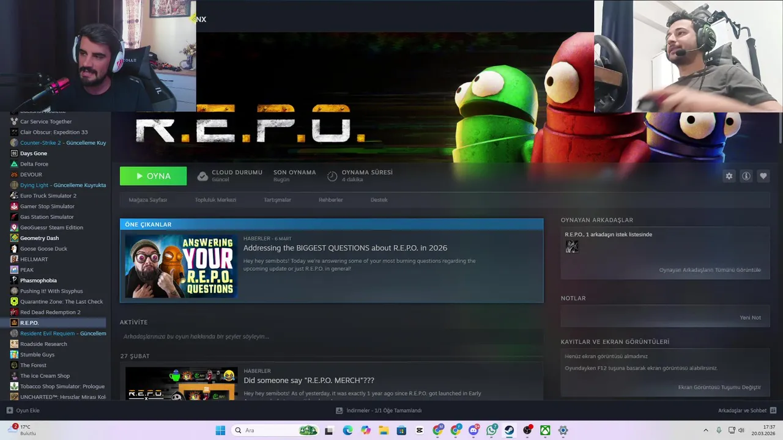Click Quarantine Zone: The Last Check icon

(x=14, y=302)
